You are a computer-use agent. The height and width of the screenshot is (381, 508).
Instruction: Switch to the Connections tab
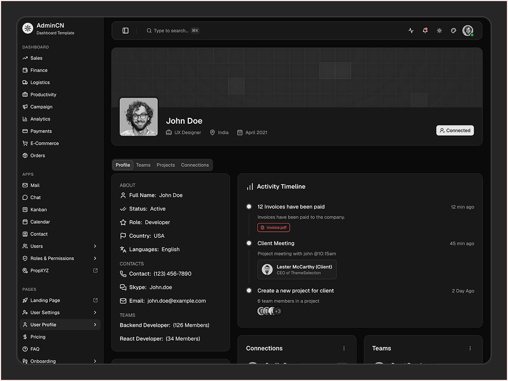click(195, 165)
